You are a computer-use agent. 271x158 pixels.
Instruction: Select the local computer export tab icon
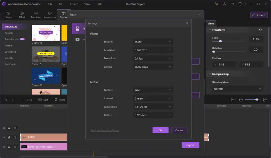pyautogui.click(x=77, y=29)
